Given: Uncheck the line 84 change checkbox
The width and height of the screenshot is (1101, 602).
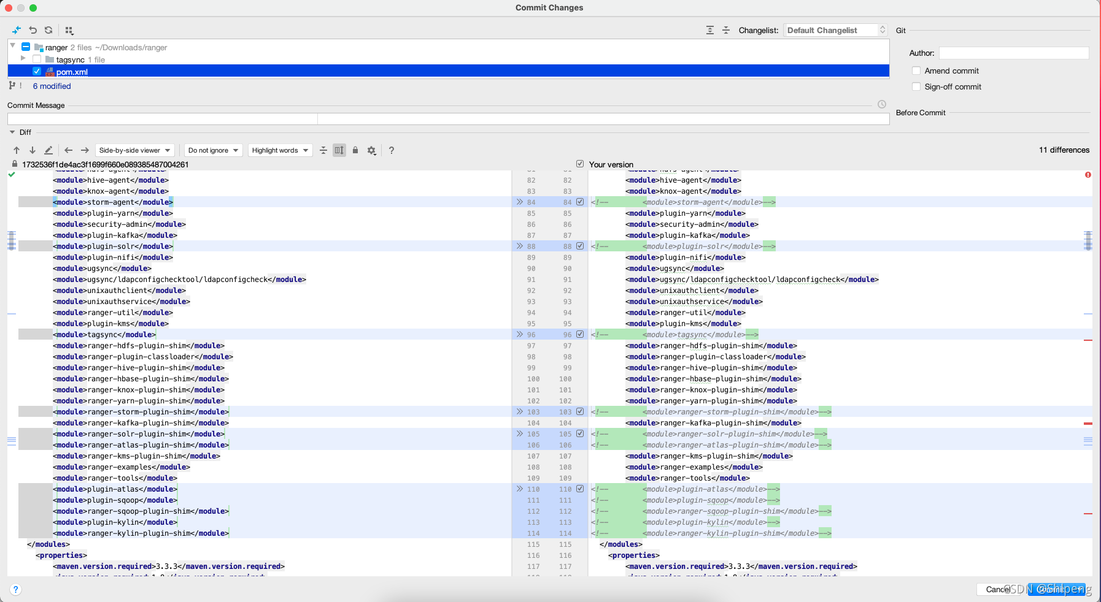Looking at the screenshot, I should click(x=580, y=202).
